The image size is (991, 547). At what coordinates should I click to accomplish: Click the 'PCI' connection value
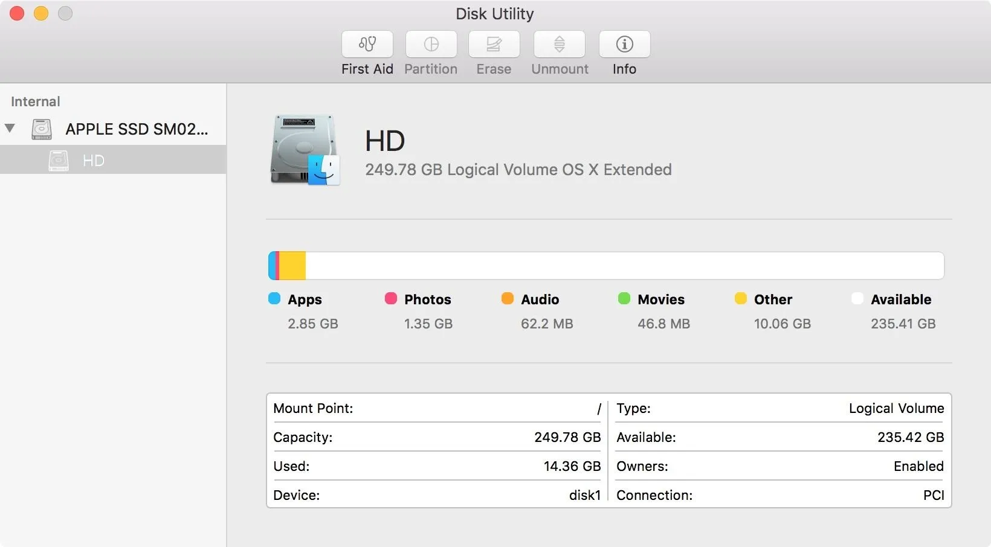(934, 495)
